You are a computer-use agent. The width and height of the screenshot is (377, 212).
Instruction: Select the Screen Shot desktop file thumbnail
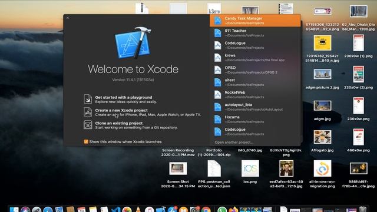pos(178,168)
